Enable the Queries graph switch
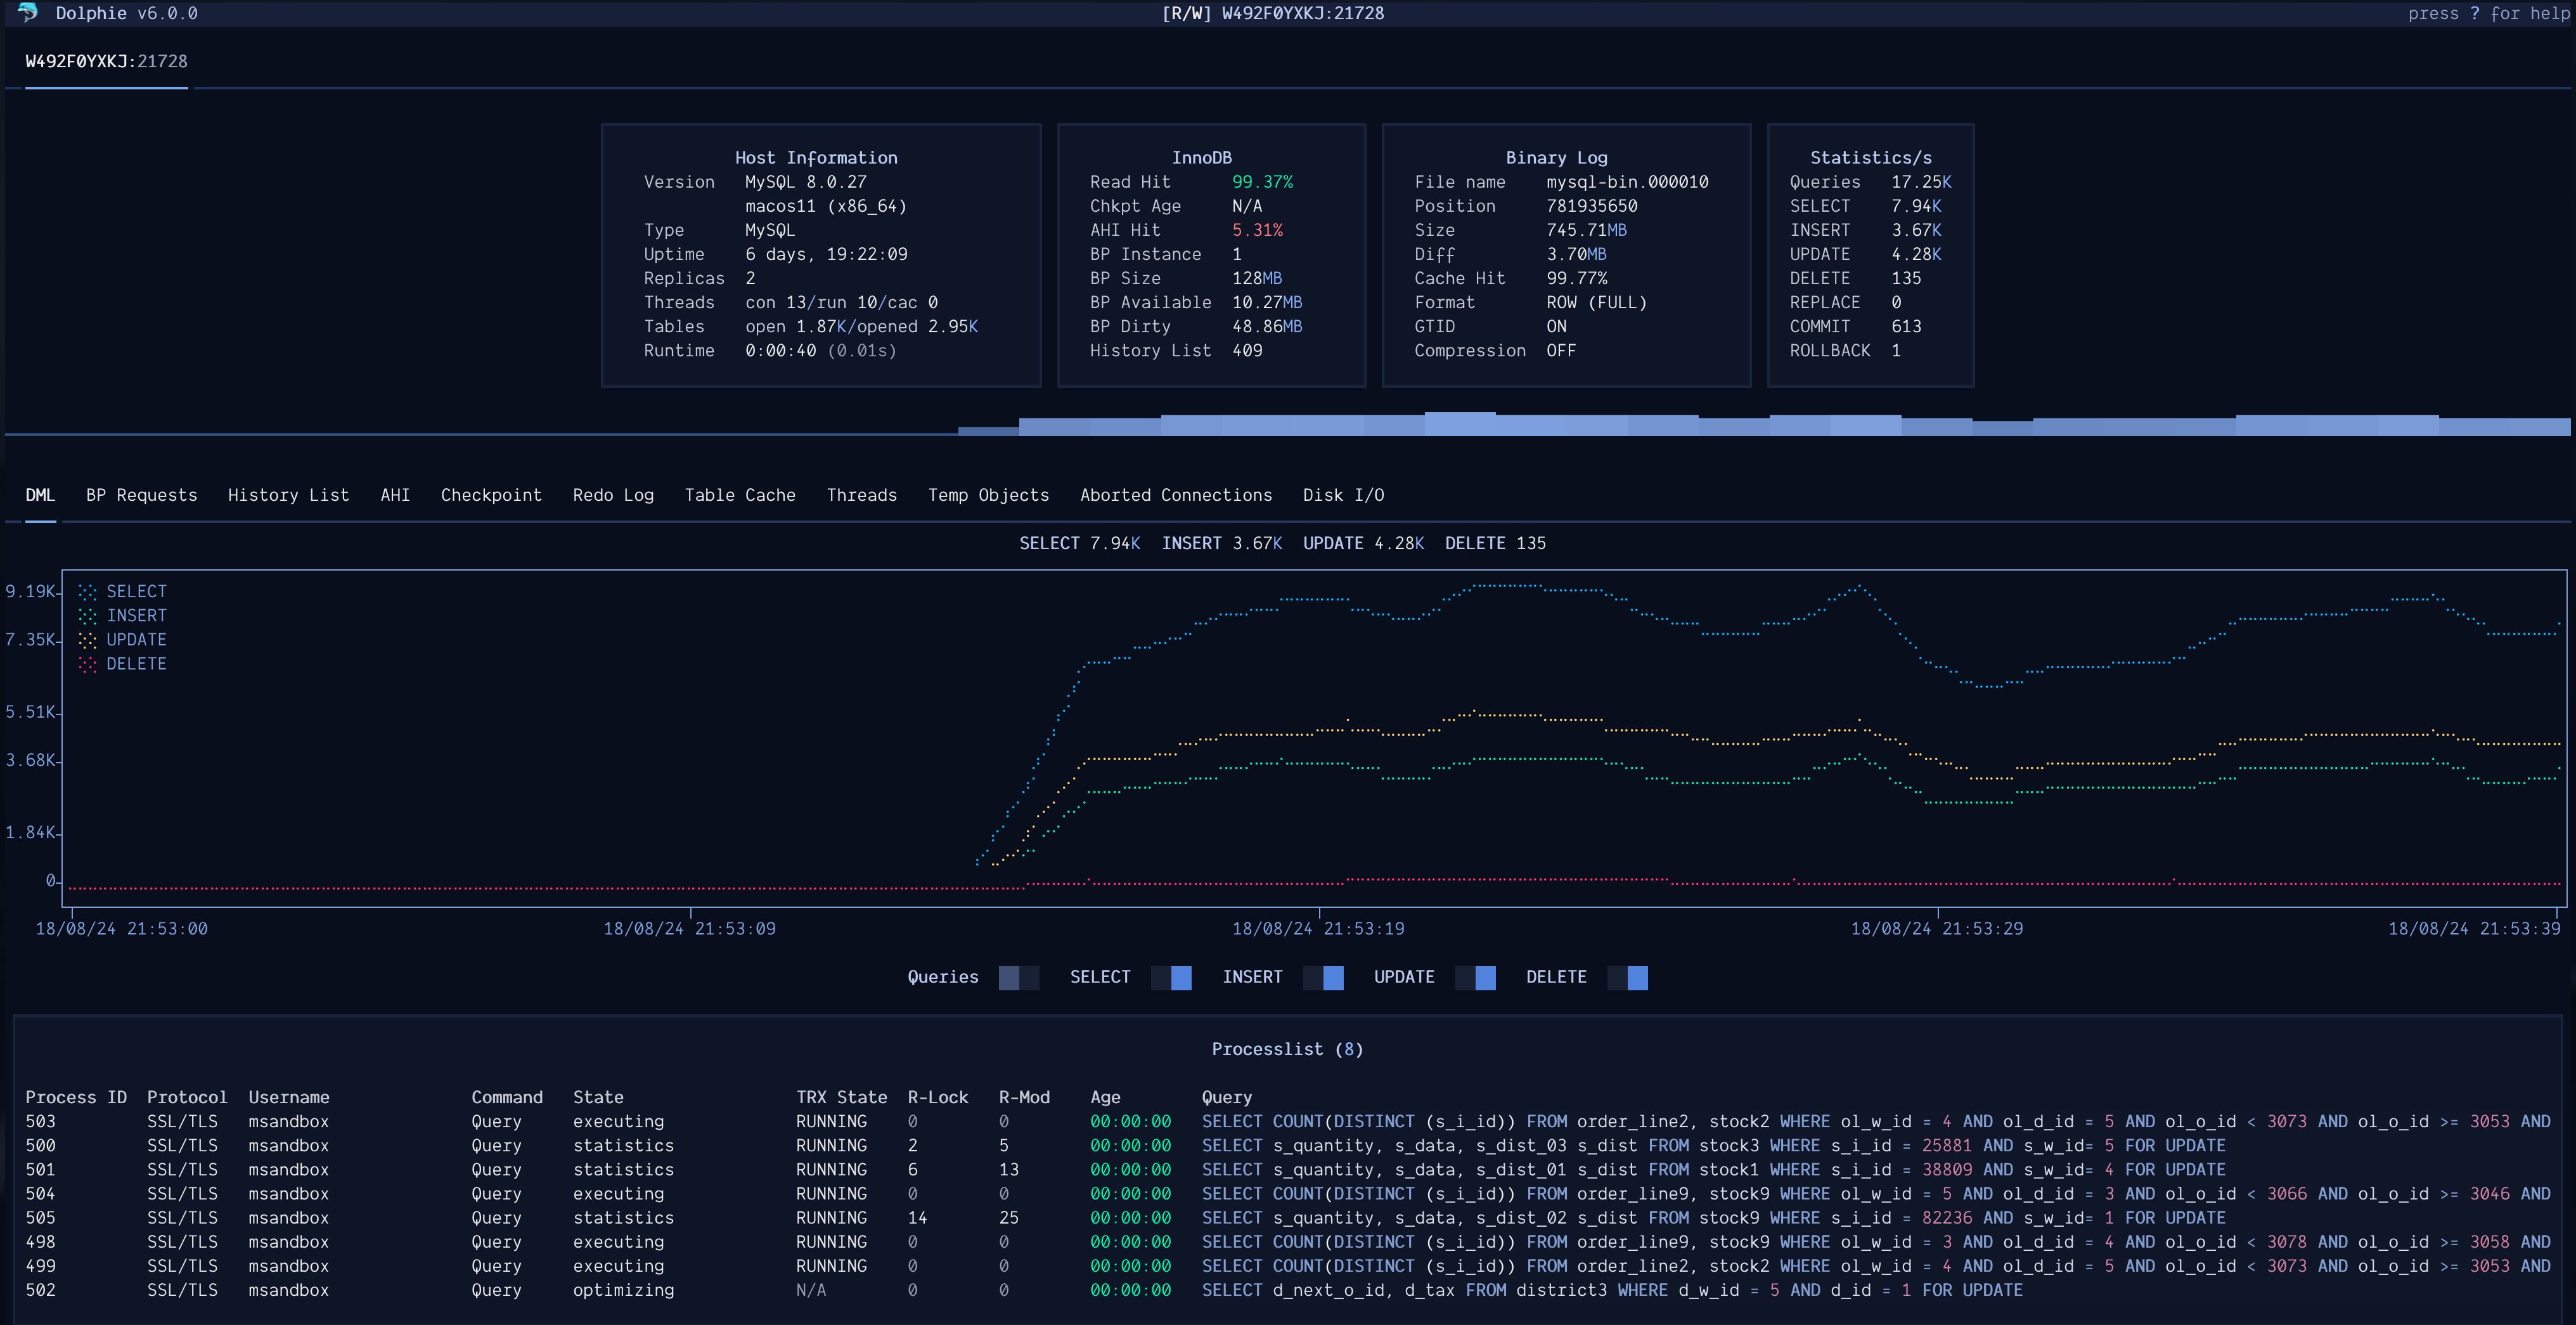Screen dimensions: 2576x1325 coord(1018,978)
